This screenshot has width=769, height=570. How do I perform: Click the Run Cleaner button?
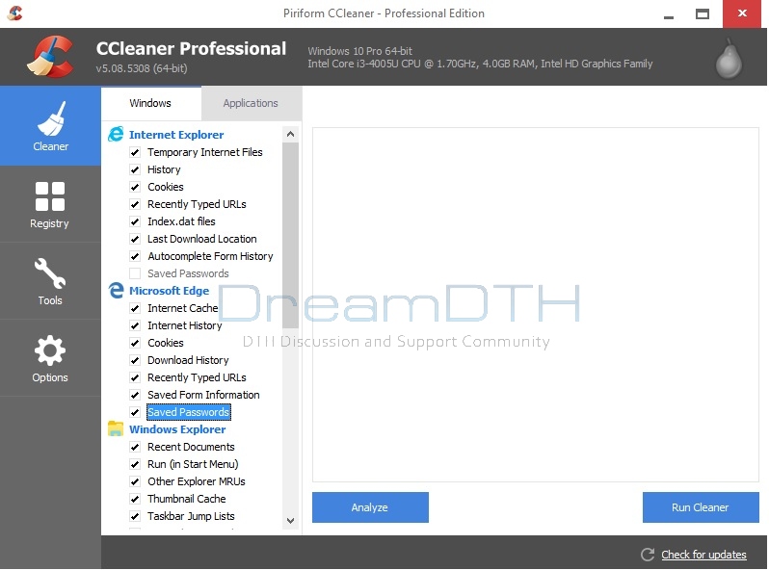701,507
